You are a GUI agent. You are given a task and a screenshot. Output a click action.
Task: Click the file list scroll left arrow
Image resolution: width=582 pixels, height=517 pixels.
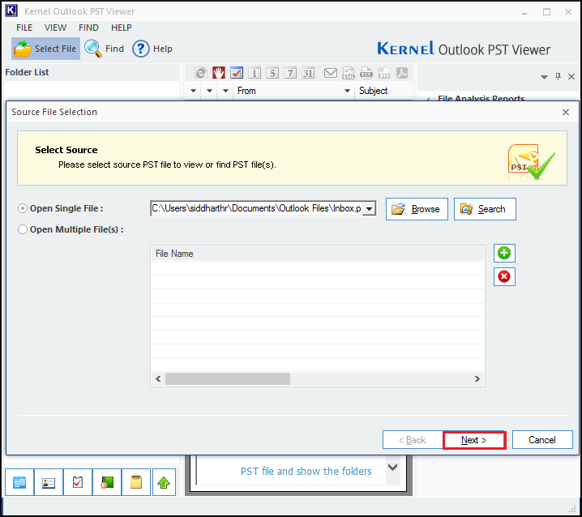[158, 379]
